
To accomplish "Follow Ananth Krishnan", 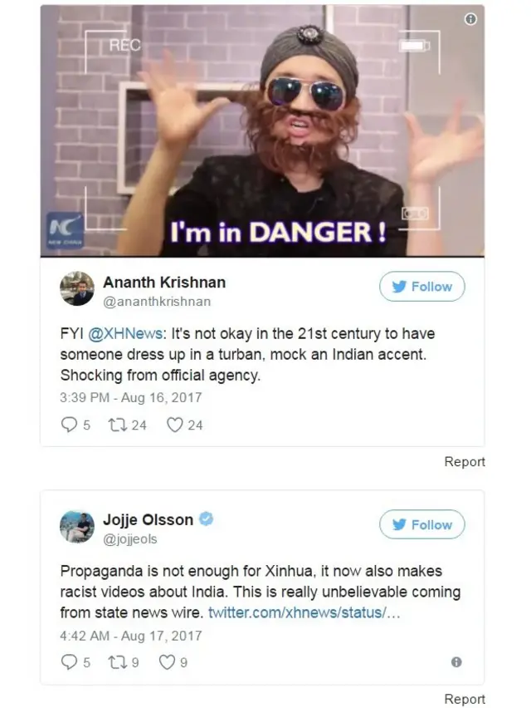I will (x=422, y=286).
